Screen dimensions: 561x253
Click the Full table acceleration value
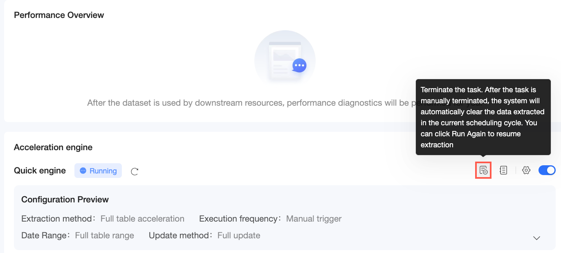(142, 219)
